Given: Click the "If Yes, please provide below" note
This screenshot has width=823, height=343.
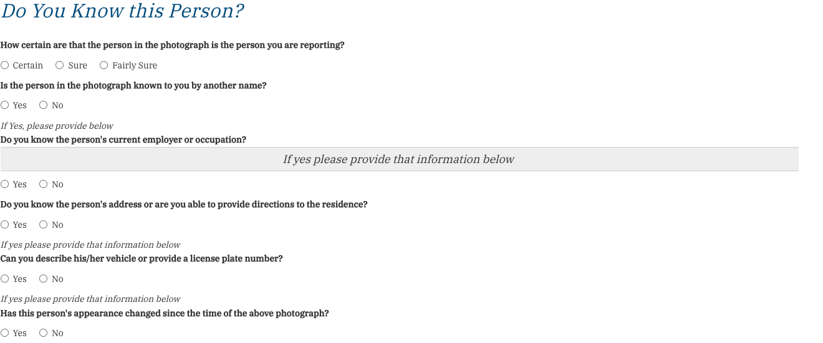Looking at the screenshot, I should click(57, 126).
